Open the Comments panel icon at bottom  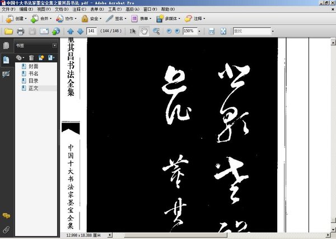pos(6,215)
